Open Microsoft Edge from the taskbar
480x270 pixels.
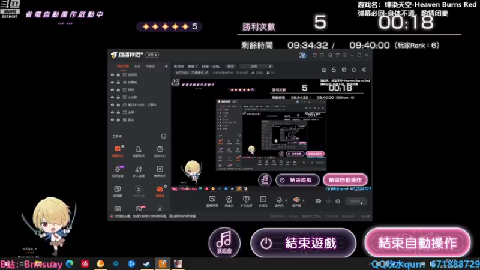coord(70,263)
